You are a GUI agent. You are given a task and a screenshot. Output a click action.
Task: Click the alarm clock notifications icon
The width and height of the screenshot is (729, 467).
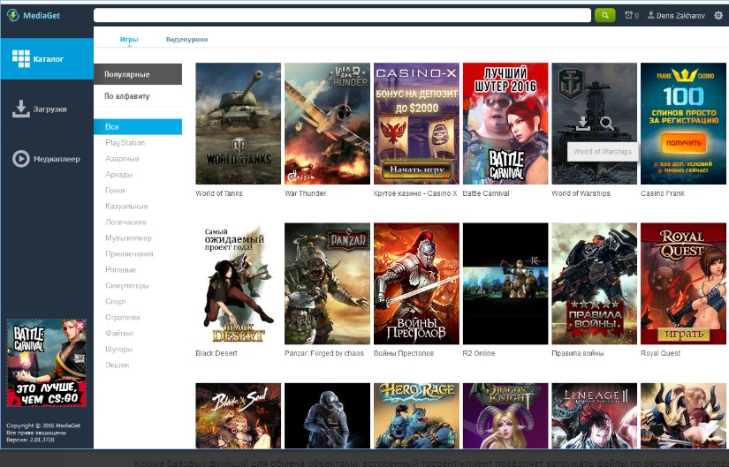pos(629,15)
